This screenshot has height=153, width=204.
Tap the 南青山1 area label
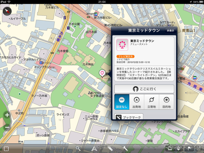click(188, 31)
